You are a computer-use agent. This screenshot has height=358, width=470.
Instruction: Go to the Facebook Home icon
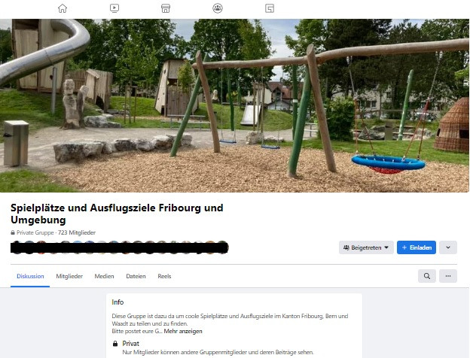pos(63,8)
